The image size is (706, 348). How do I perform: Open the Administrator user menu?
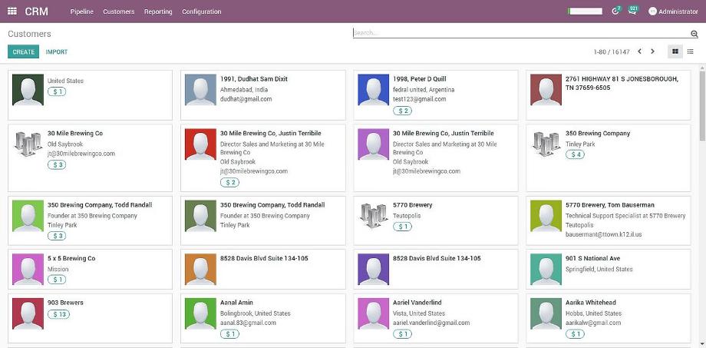(673, 12)
